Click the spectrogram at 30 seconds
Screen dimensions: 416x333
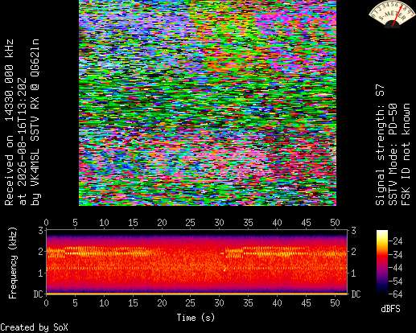(220, 262)
